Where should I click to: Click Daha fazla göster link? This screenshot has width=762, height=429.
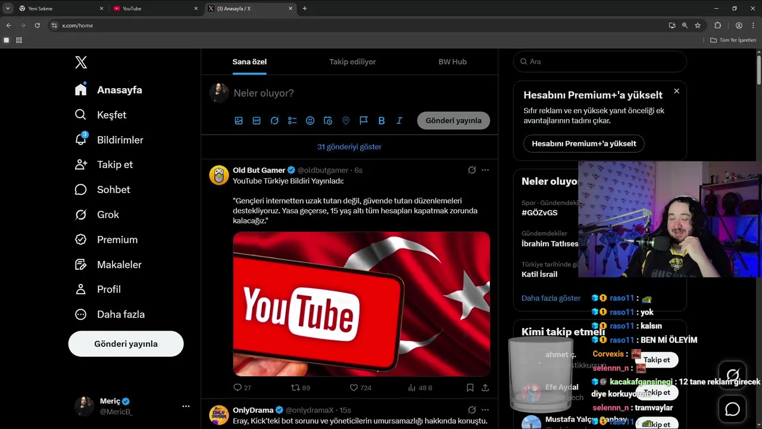(551, 298)
